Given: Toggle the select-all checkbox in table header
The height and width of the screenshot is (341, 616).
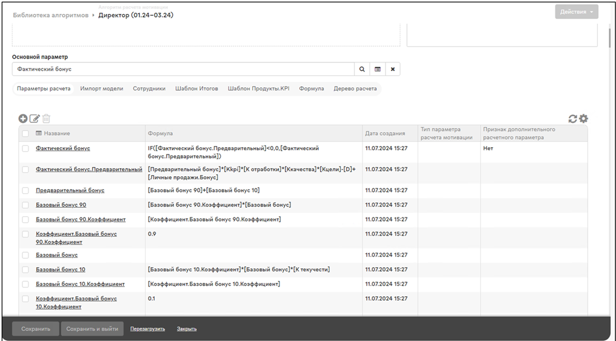Looking at the screenshot, I should (25, 133).
